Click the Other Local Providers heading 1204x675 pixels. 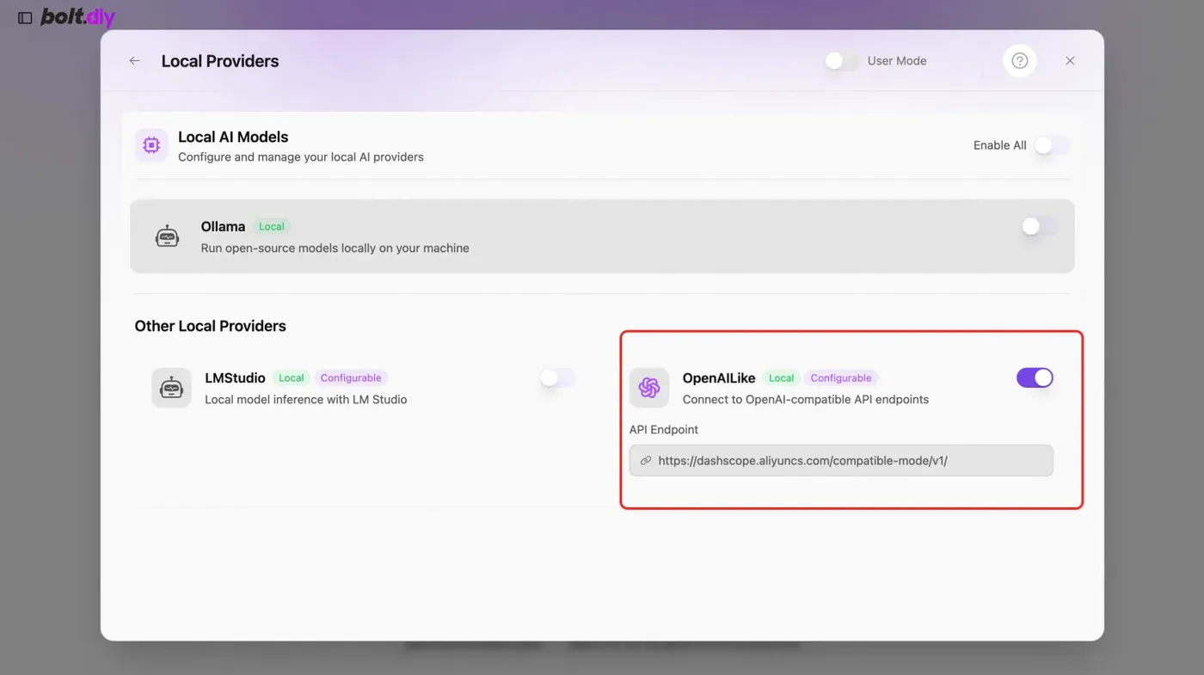[211, 326]
